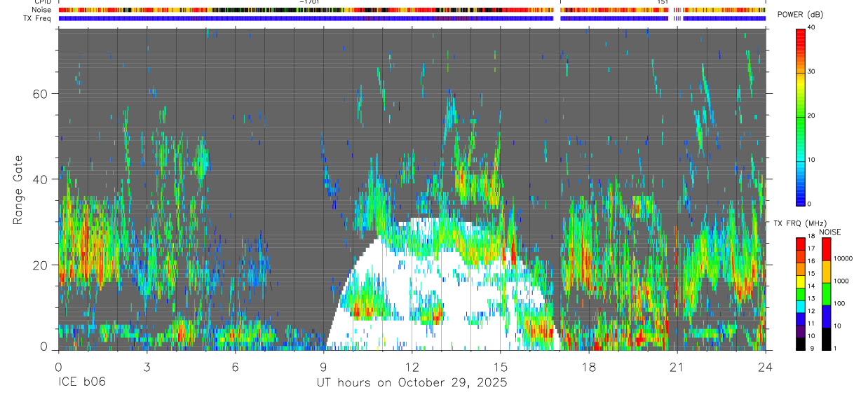Click the 10000 label on noise scale
Image resolution: width=861 pixels, height=397 pixels.
[842, 258]
